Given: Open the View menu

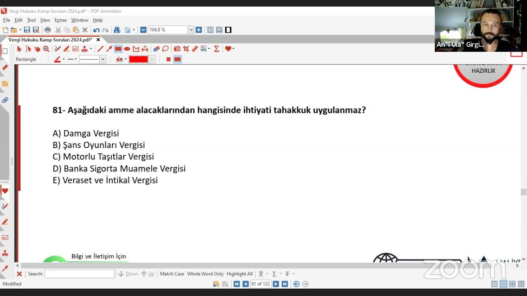Looking at the screenshot, I should [x=45, y=20].
